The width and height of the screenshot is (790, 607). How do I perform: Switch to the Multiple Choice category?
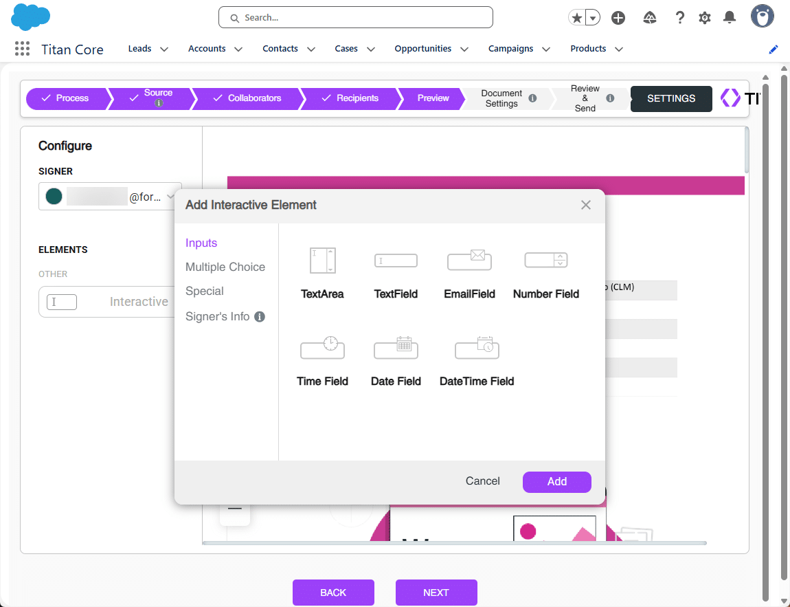[225, 267]
